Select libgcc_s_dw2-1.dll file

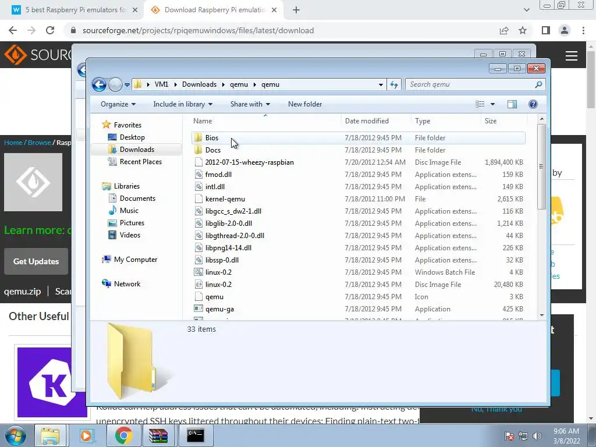(x=358, y=211)
